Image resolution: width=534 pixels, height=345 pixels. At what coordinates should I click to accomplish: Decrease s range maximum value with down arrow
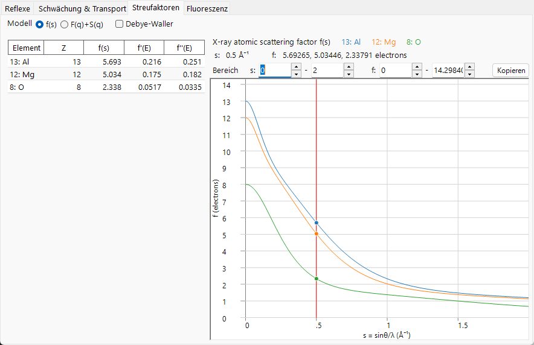[349, 74]
